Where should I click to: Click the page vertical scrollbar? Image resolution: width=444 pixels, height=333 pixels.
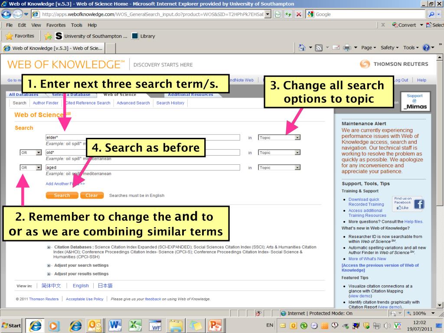[440, 181]
